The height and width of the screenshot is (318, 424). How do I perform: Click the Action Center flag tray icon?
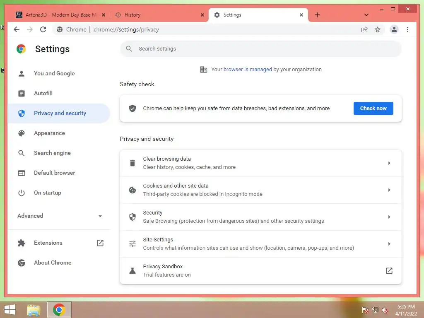pos(365,310)
